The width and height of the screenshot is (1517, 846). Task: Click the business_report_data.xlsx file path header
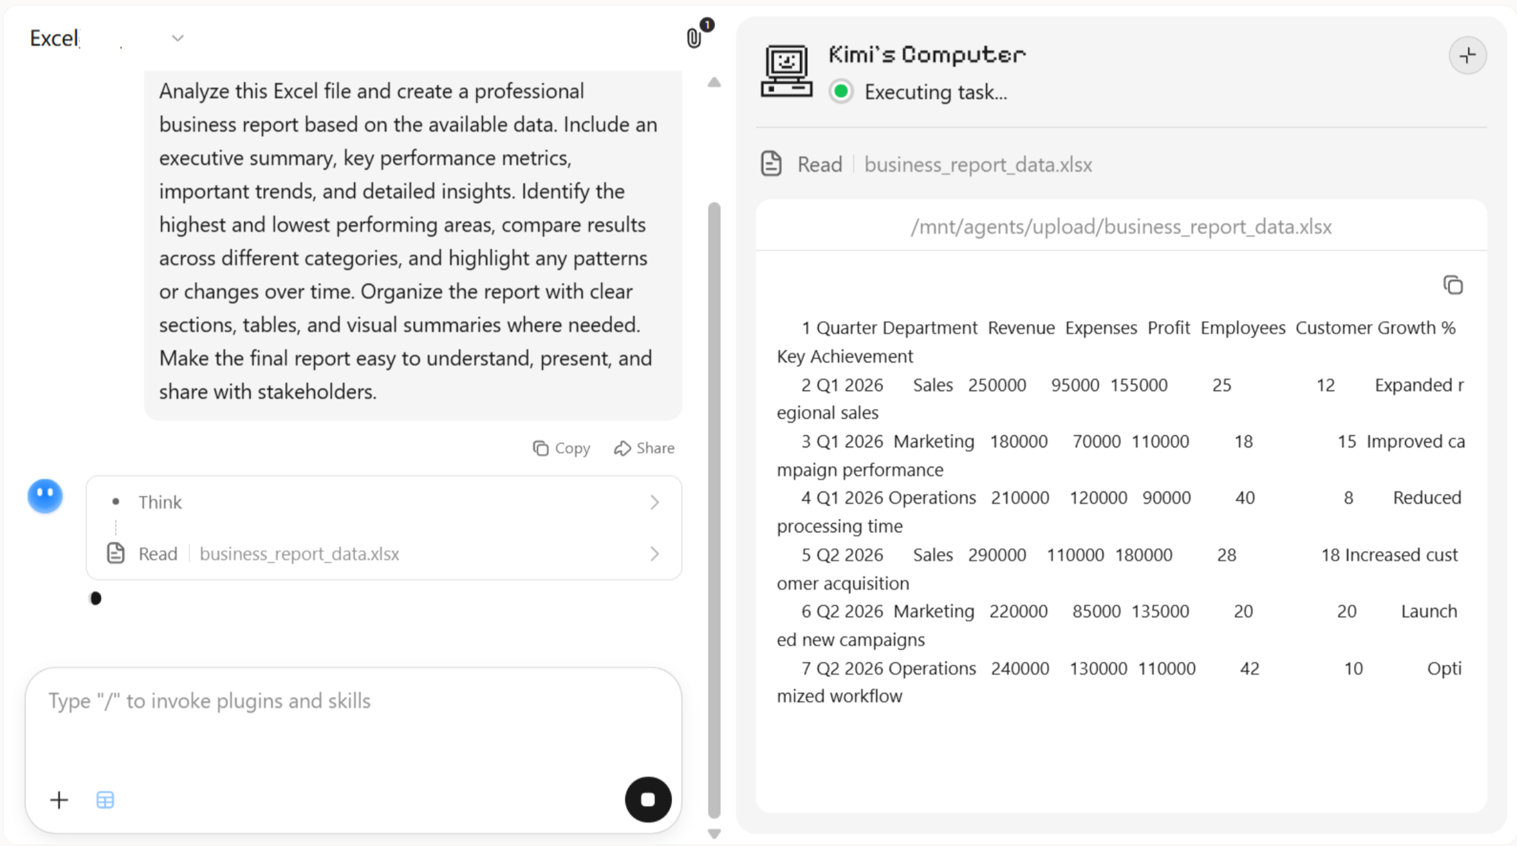(x=1121, y=227)
